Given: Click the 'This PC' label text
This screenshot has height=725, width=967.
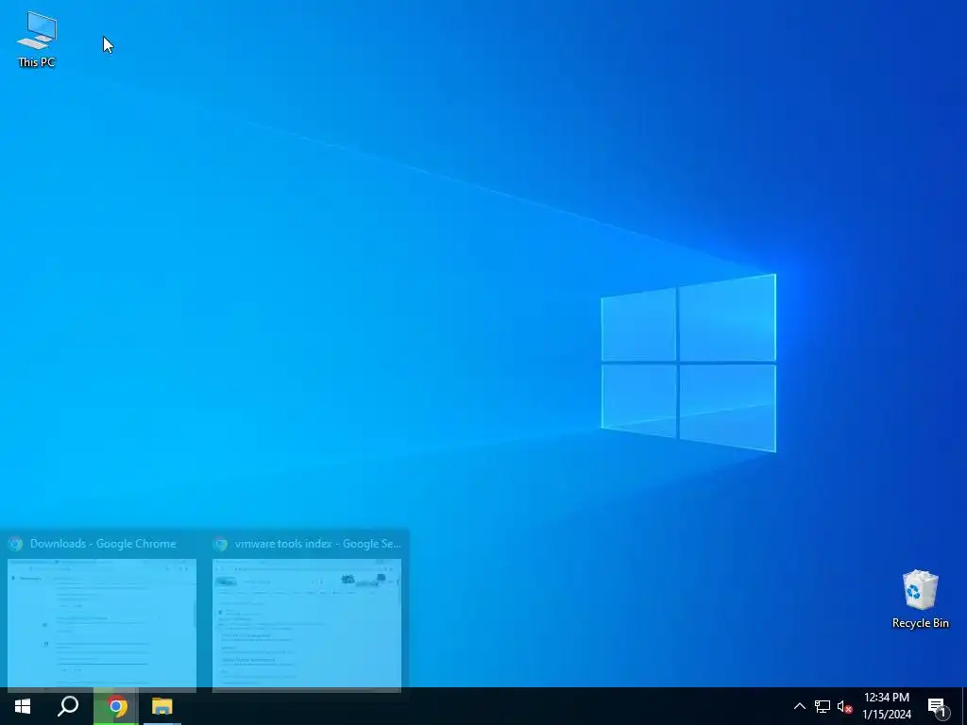Looking at the screenshot, I should coord(37,61).
